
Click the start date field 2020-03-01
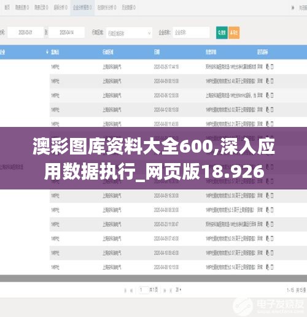tap(26, 32)
